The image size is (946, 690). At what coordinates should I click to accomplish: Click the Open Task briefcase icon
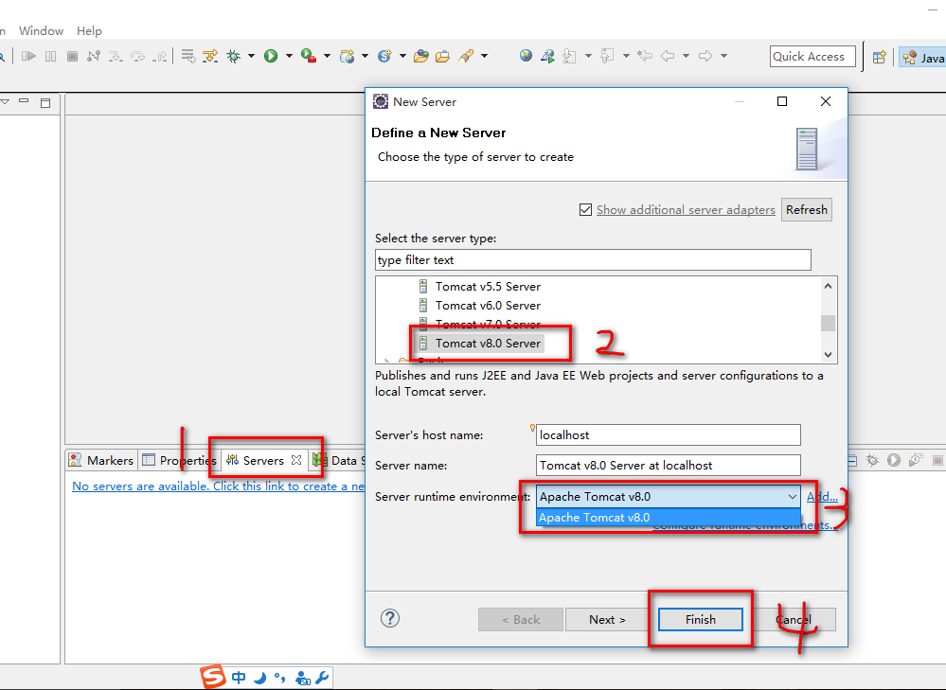443,56
